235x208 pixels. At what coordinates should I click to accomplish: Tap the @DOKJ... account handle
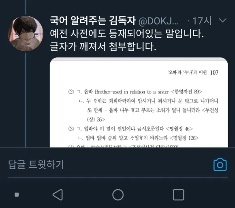(x=158, y=21)
